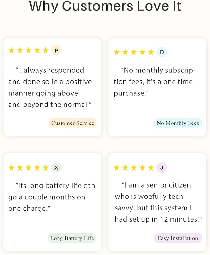Select the Easy Installation tag
210x255 pixels.
[x=178, y=238]
